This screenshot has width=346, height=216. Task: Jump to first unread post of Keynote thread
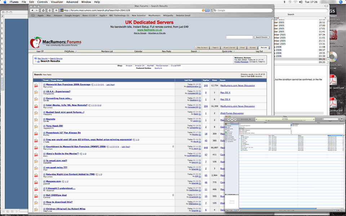click(44, 119)
